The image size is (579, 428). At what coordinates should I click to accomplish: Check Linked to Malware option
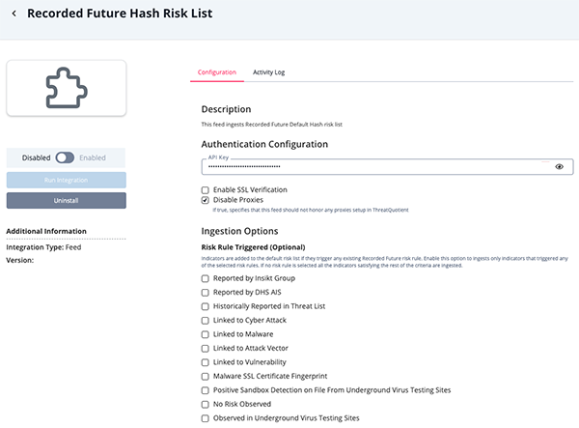[206, 333]
